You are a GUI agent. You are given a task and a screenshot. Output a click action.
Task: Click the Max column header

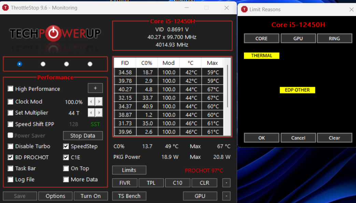tap(212, 63)
